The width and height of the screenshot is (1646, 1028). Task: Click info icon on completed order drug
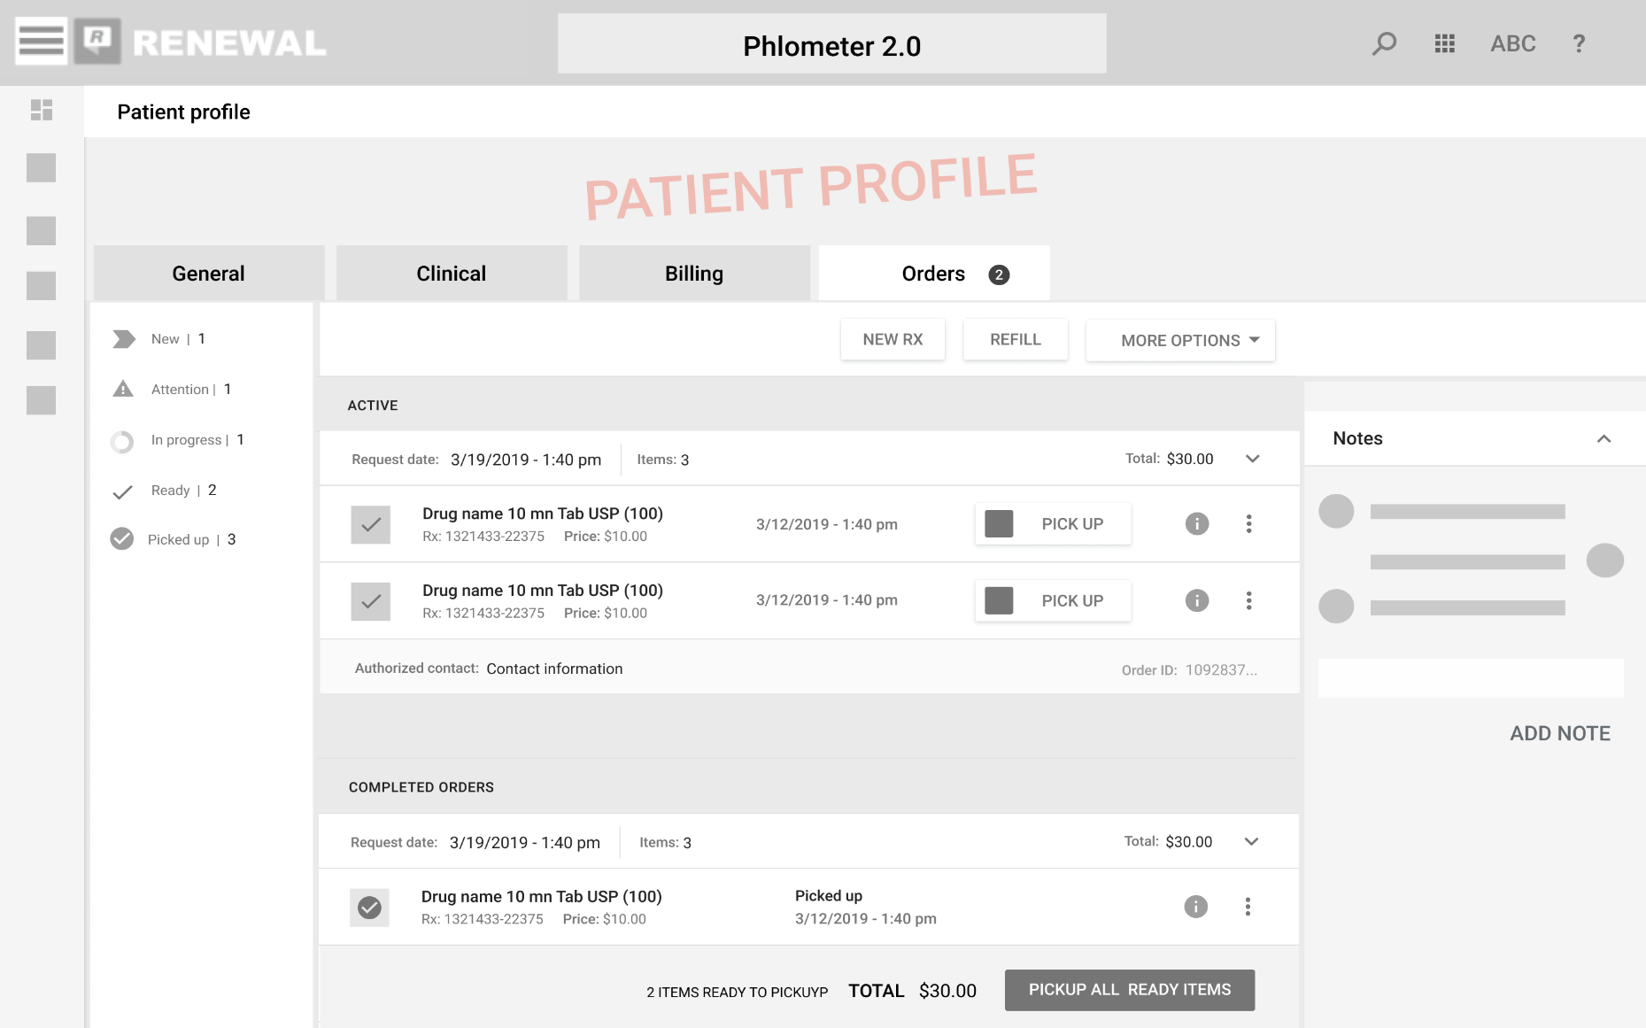pyautogui.click(x=1195, y=907)
